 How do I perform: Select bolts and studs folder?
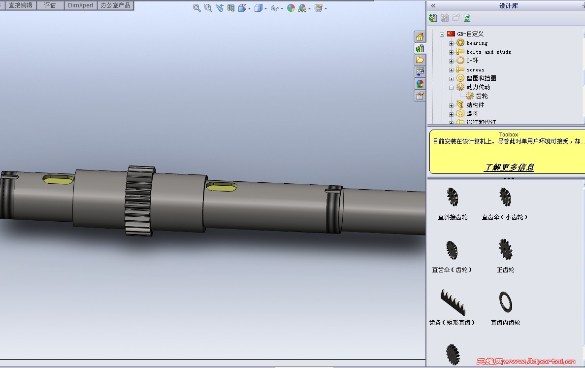(488, 52)
